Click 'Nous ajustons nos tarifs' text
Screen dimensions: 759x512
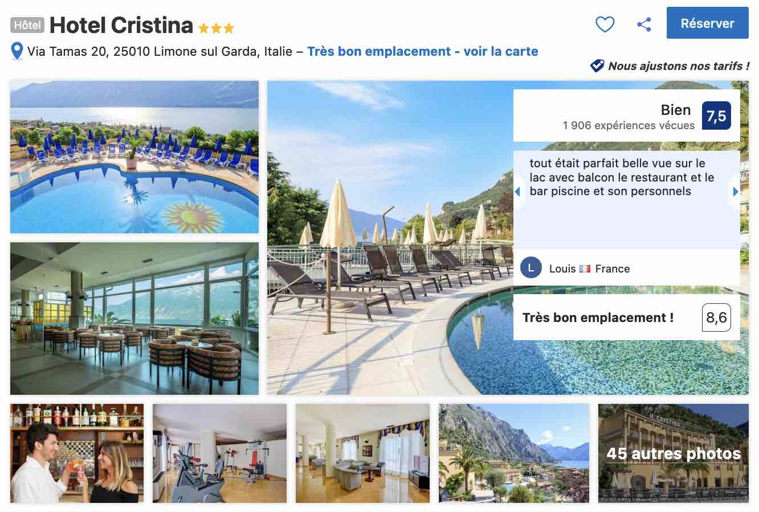pyautogui.click(x=679, y=66)
